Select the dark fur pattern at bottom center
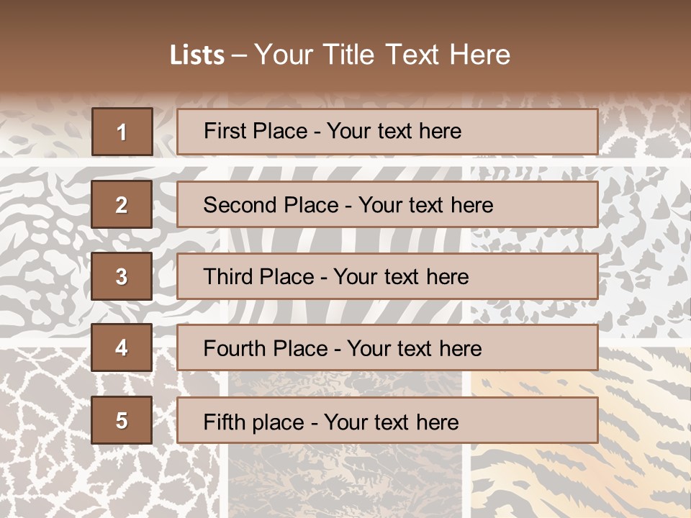This screenshot has height=518, width=691. (345, 478)
